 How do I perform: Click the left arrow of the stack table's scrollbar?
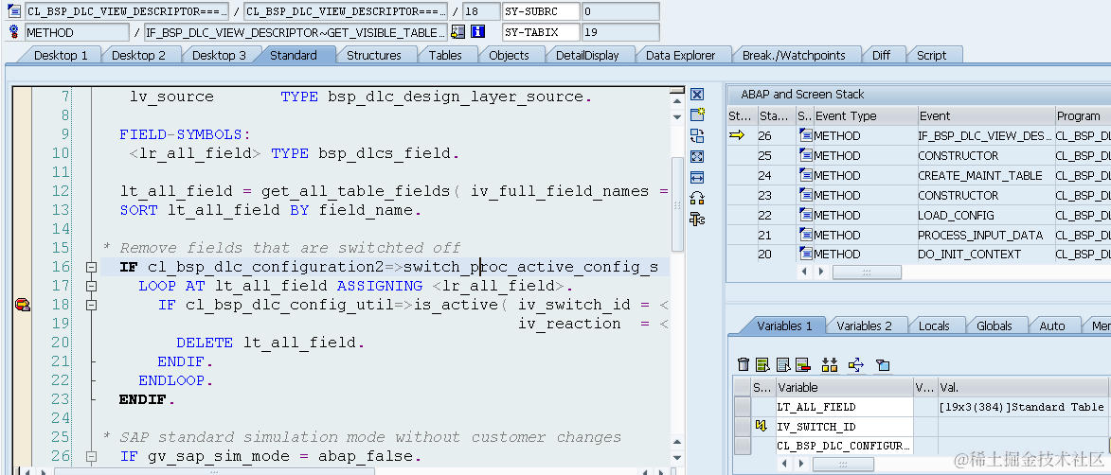[x=804, y=273]
